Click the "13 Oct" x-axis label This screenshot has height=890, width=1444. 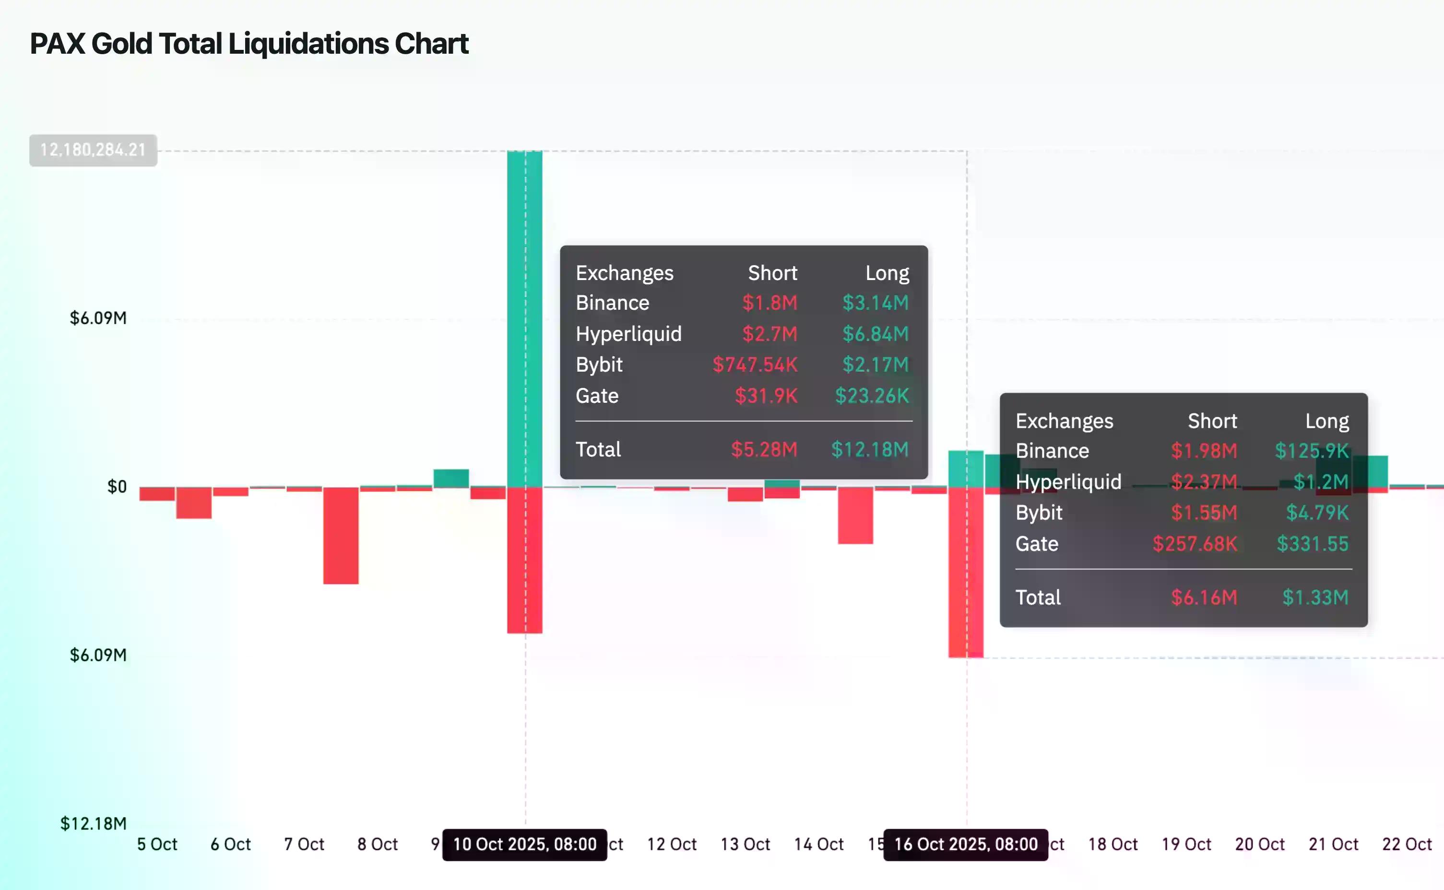tap(745, 844)
